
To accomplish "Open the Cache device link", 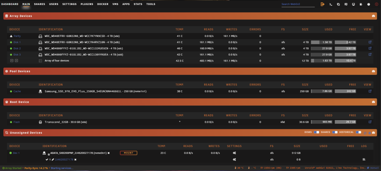I will pyautogui.click(x=17, y=91).
